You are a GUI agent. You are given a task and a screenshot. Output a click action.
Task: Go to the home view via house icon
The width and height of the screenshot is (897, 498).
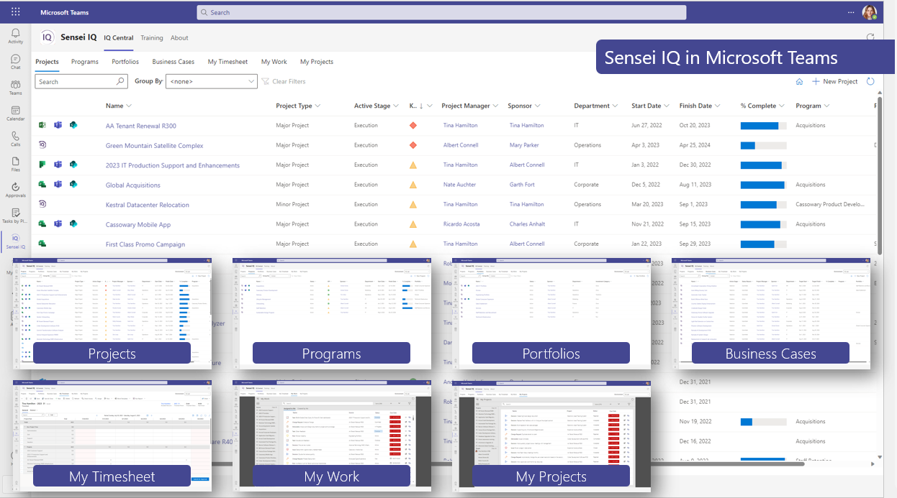pos(799,82)
